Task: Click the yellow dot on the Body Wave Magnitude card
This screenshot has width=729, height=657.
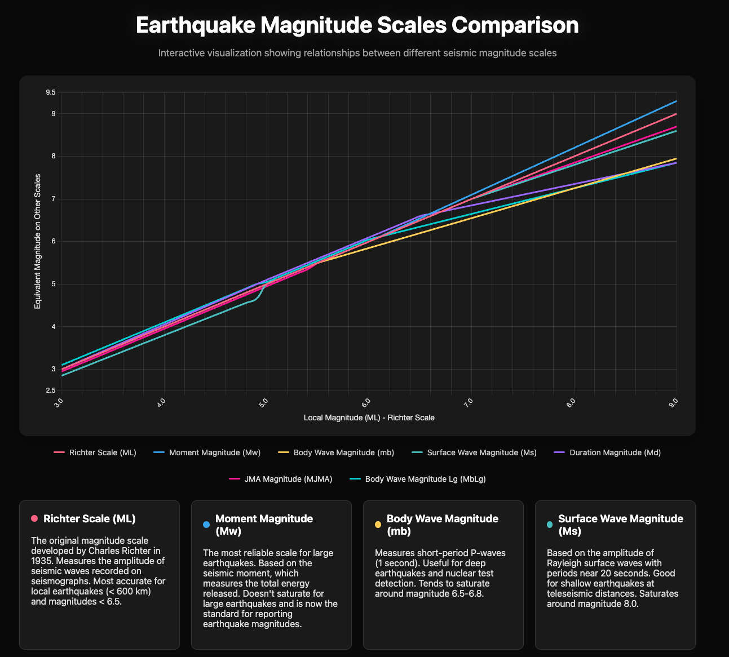Action: point(379,525)
